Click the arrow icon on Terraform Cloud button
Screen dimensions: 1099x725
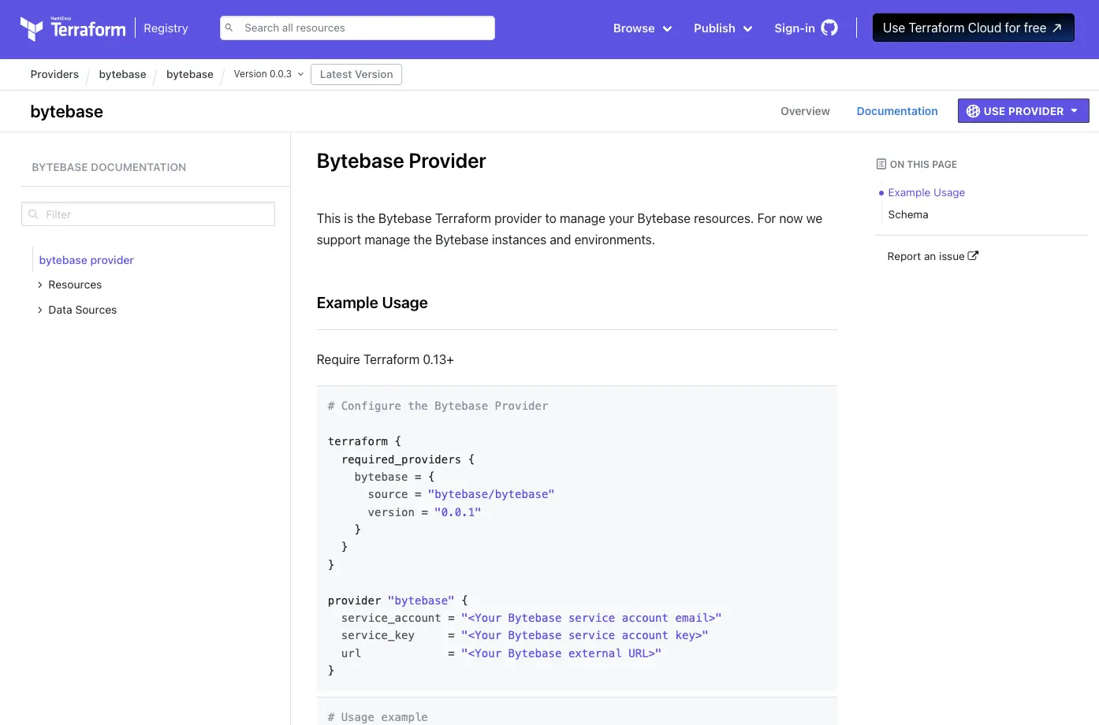[x=1057, y=28]
